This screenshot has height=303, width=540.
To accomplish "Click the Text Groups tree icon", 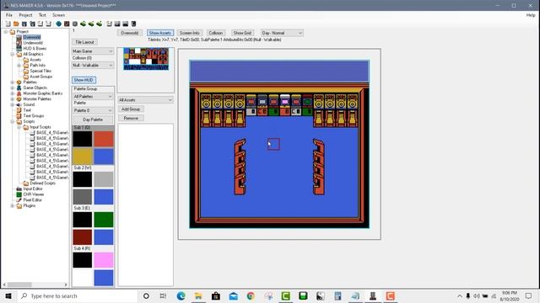I will click(x=19, y=116).
